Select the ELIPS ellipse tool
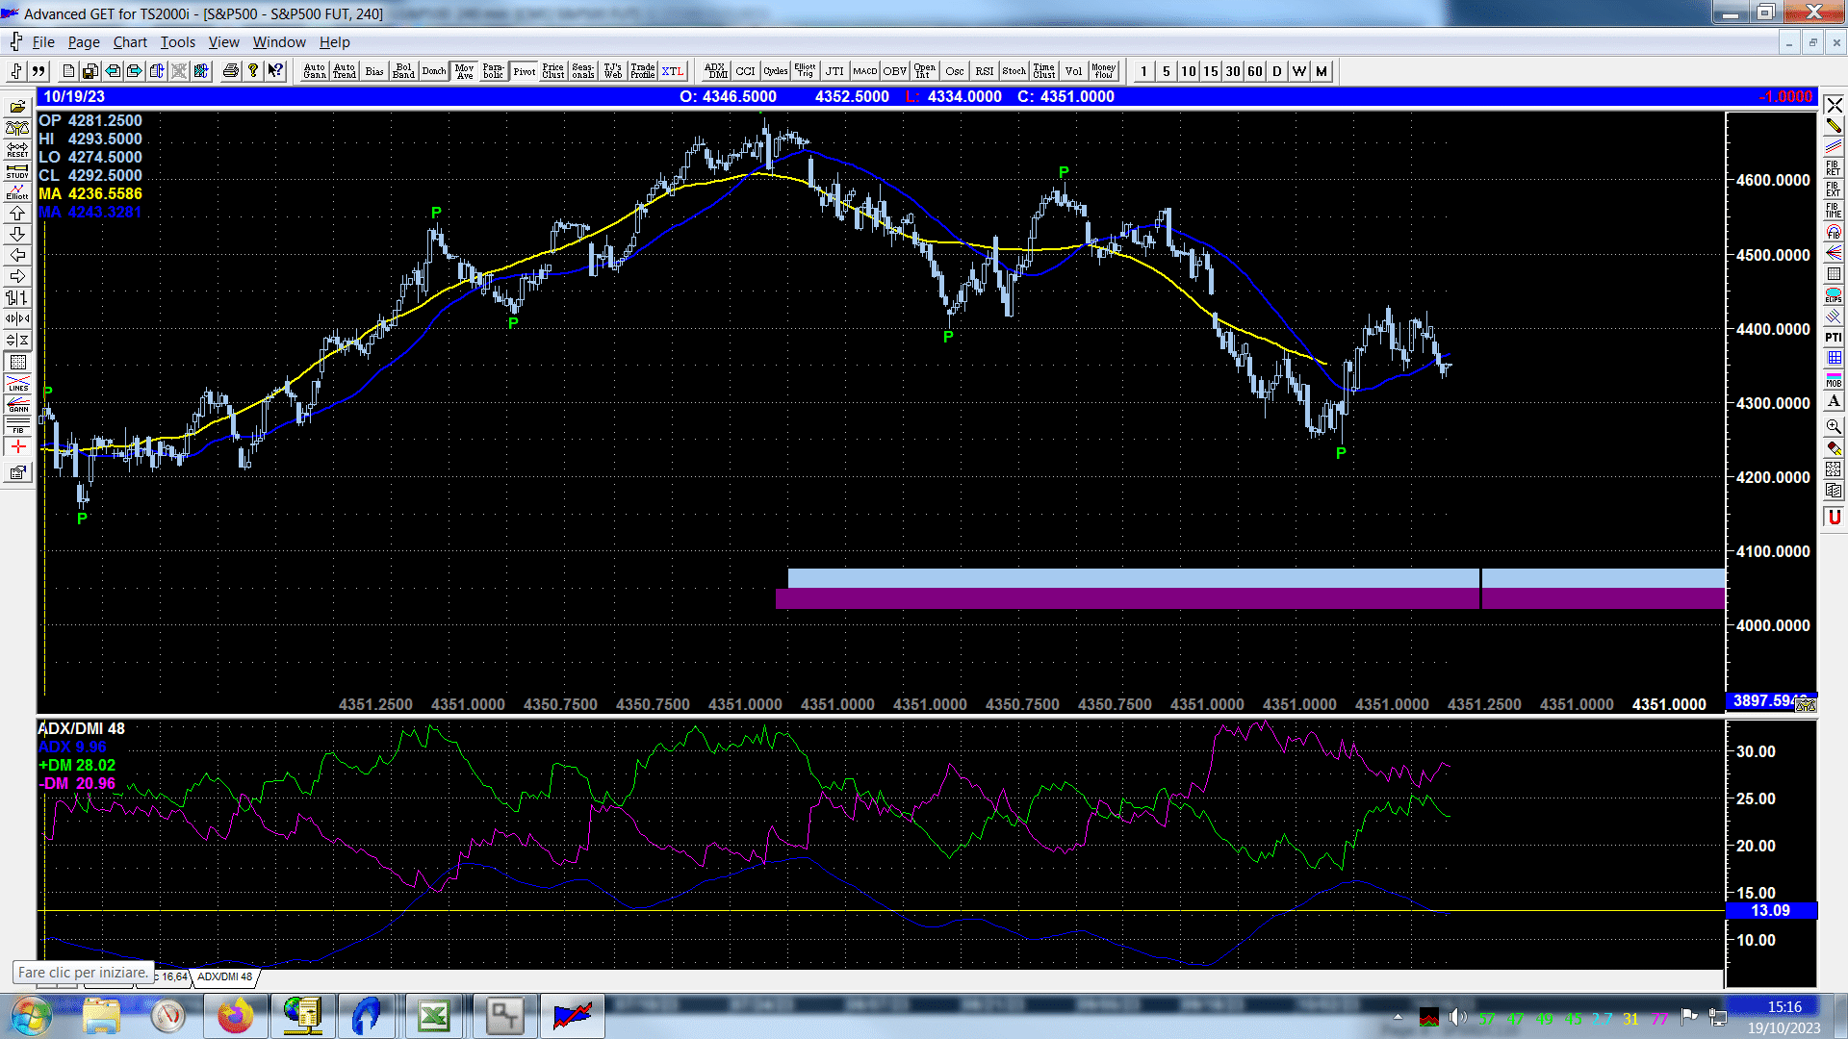This screenshot has height=1039, width=1848. tap(1834, 295)
